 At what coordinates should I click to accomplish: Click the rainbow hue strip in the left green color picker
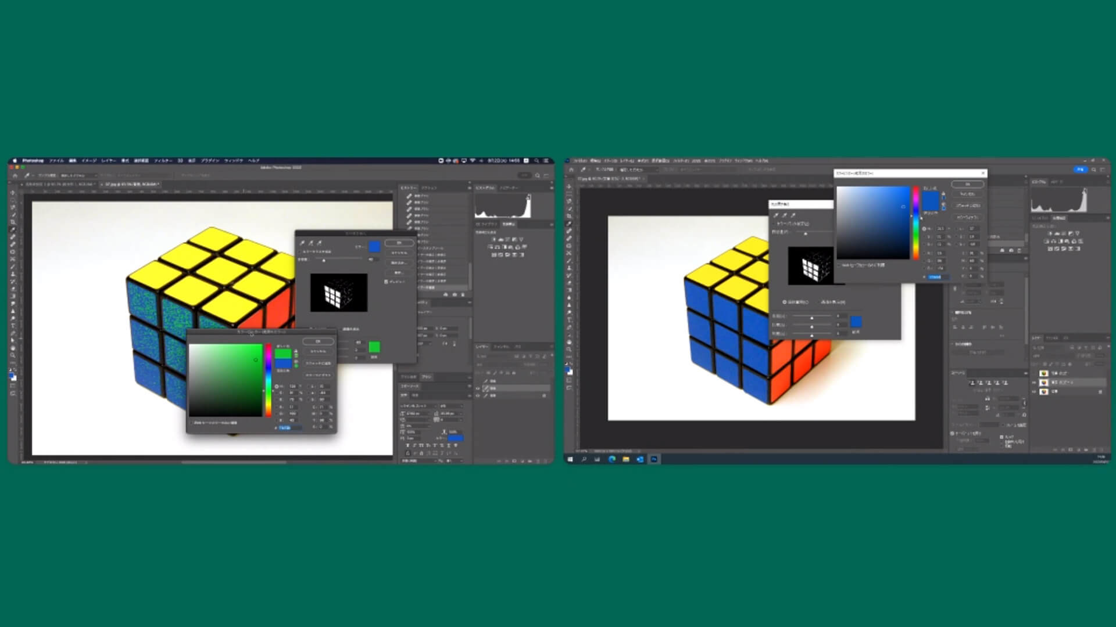point(269,380)
